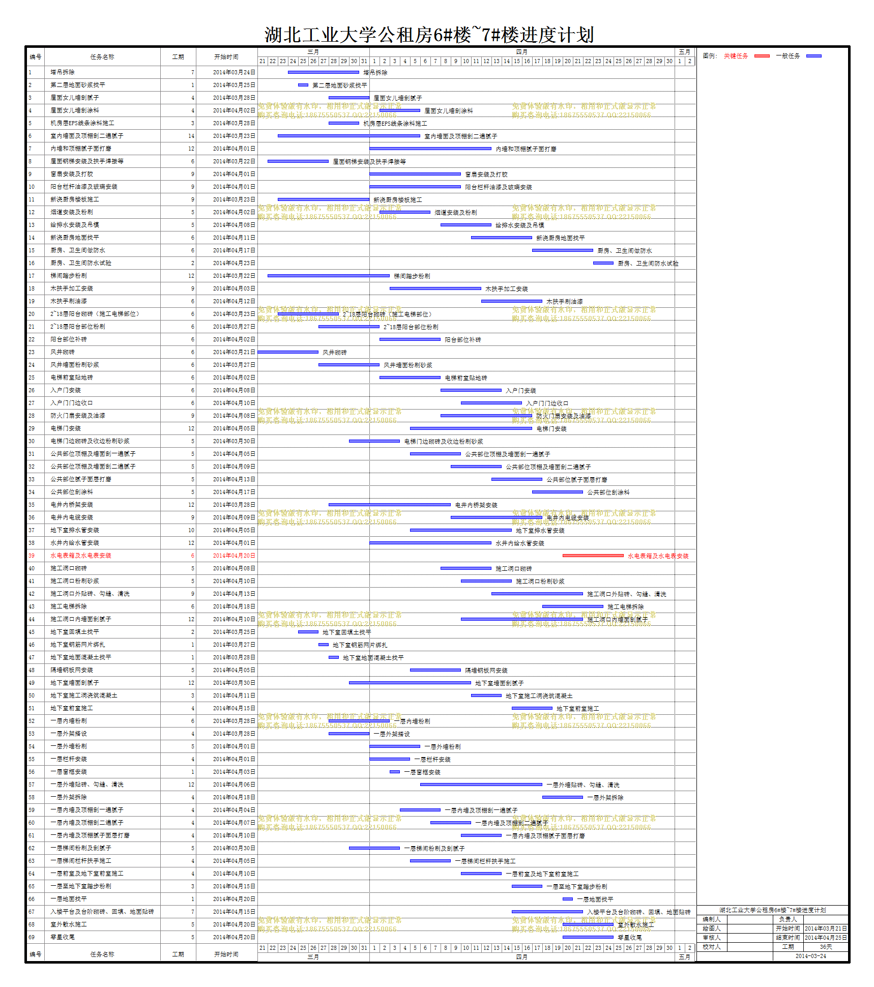Image resolution: width=874 pixels, height=987 pixels.
Task: Click the 审核人 label in the title block
Action: pyautogui.click(x=712, y=938)
